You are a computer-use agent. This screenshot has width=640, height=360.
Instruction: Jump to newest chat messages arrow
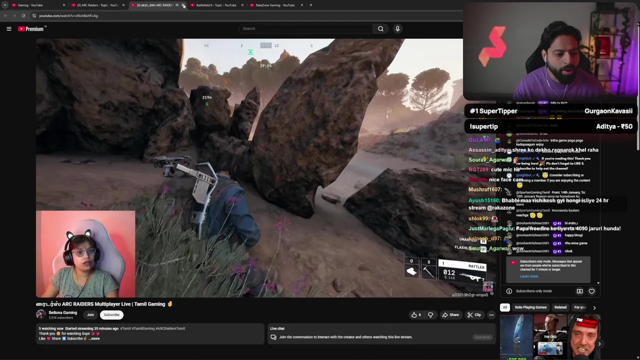[598, 283]
